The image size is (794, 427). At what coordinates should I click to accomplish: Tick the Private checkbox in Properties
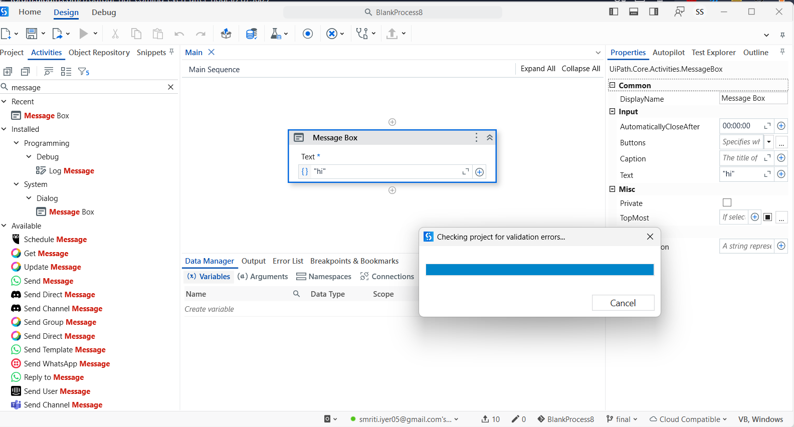[727, 202]
